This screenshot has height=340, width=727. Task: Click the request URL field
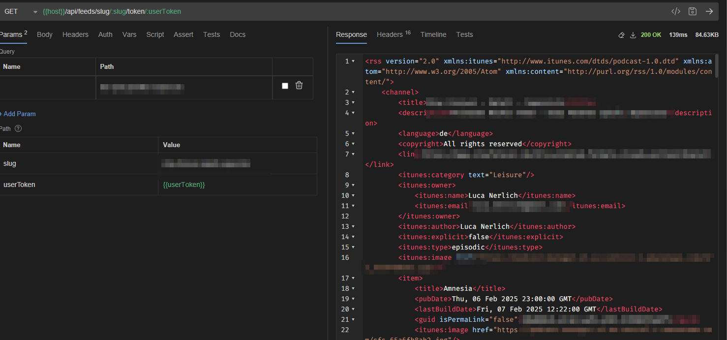tap(344, 11)
